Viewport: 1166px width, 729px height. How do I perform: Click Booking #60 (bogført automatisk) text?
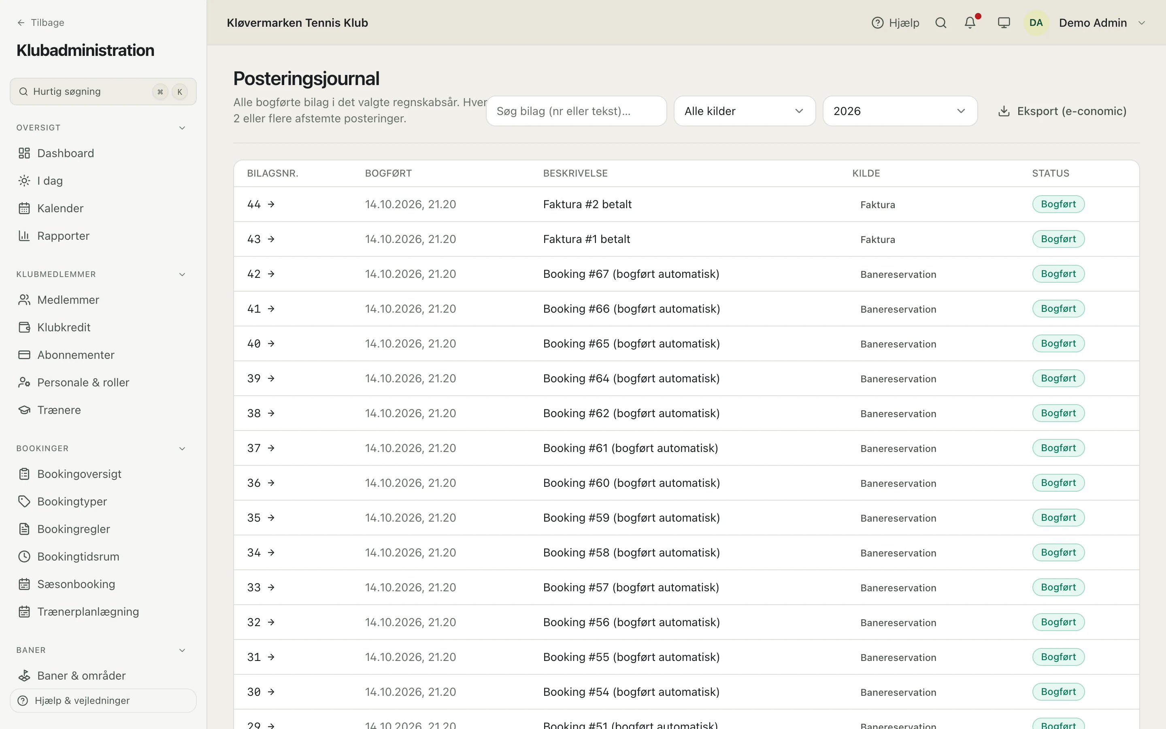click(631, 483)
